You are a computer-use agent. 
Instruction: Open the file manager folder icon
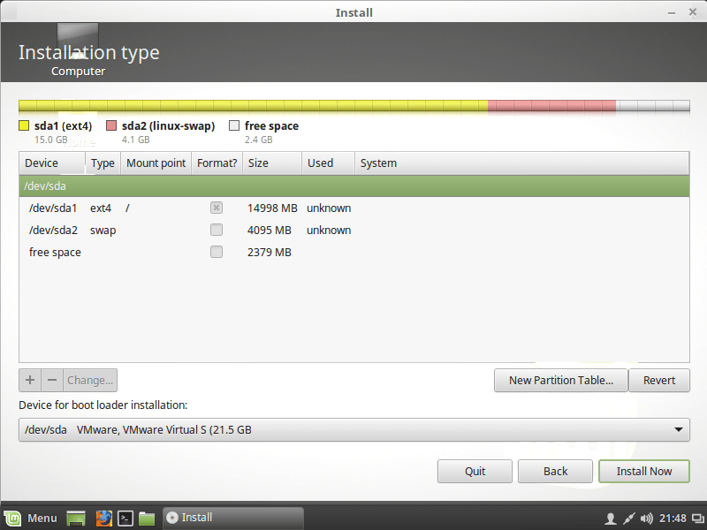pyautogui.click(x=147, y=519)
